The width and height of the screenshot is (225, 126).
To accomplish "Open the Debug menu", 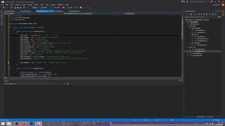I will point(30,5).
